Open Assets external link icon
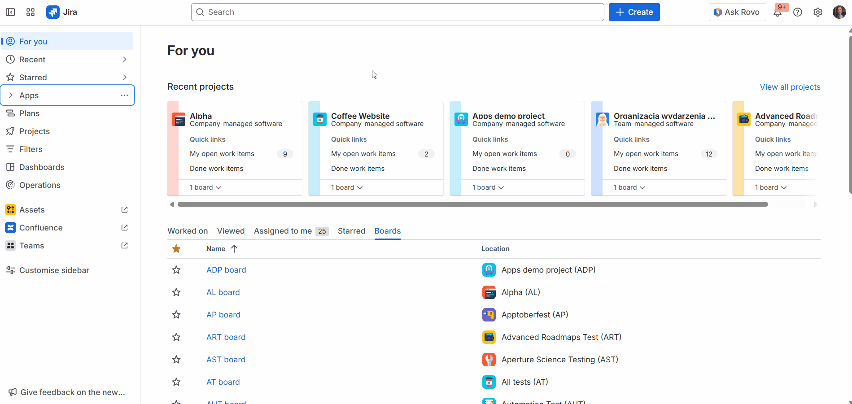852x404 pixels. [x=124, y=209]
